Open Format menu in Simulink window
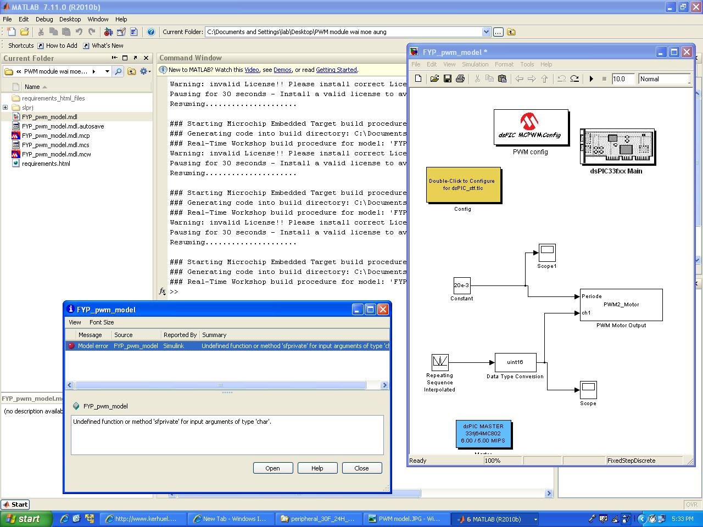703x527 pixels. click(x=504, y=64)
